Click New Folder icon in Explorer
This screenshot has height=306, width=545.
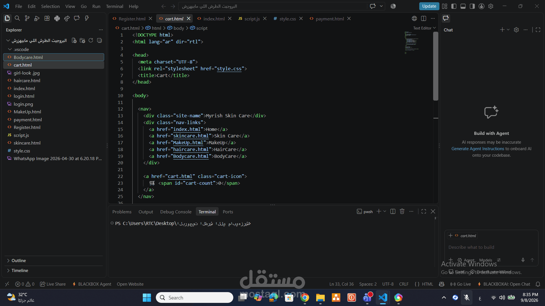pyautogui.click(x=83, y=41)
